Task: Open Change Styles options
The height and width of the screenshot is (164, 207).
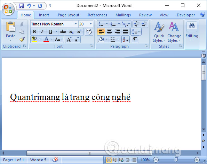Action: [x=174, y=32]
